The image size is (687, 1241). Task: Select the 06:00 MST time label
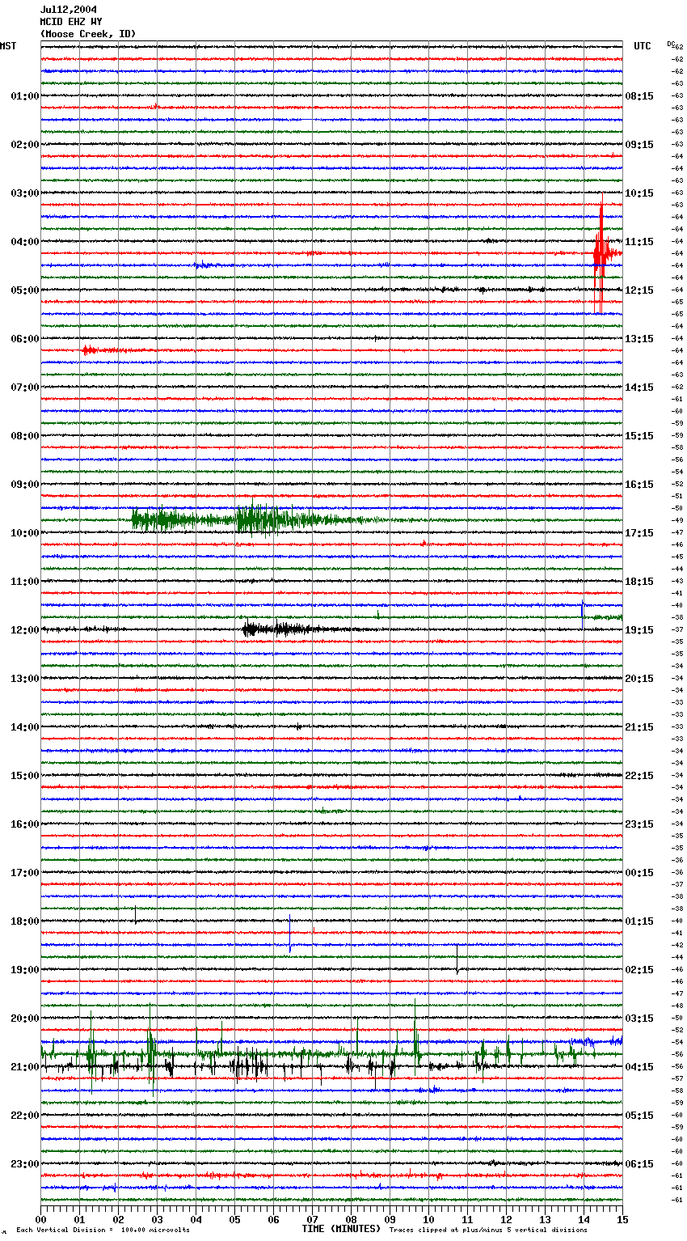pyautogui.click(x=25, y=339)
